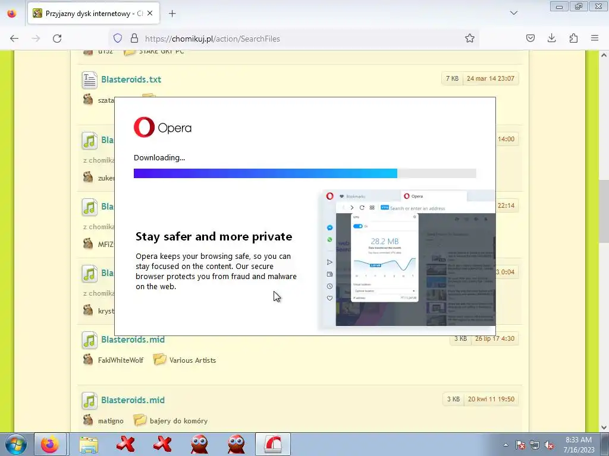Click the Opera logo in the installer
The image size is (609, 456).
[162, 127]
